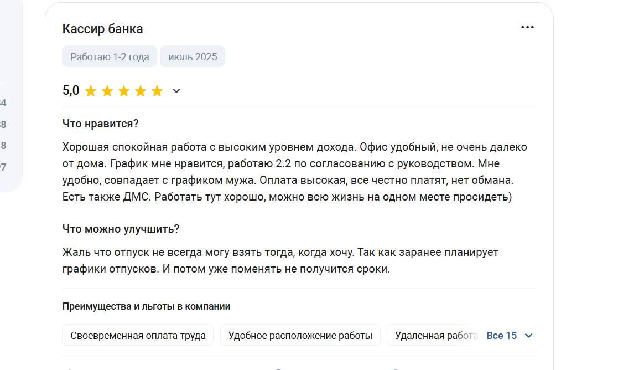Select the Удобное расположение работы chip

[x=300, y=335]
